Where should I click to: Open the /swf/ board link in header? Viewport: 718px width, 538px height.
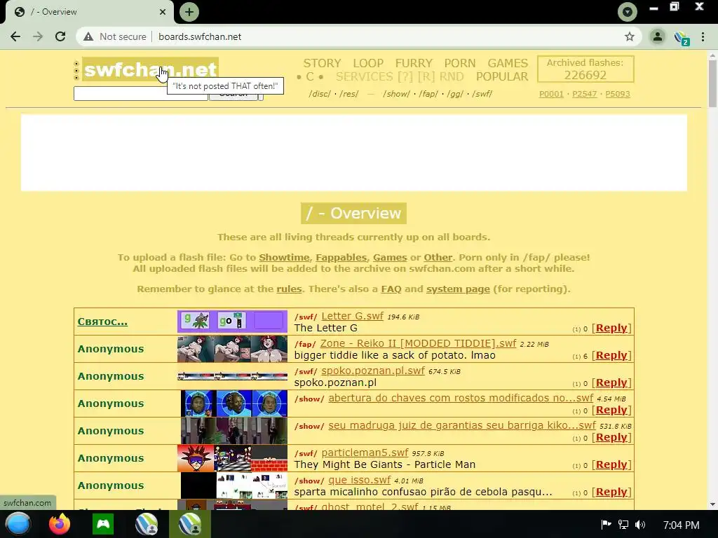pyautogui.click(x=482, y=94)
